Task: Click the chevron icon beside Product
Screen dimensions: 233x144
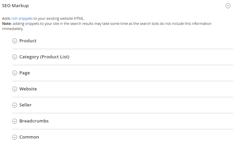Action: click(15, 41)
